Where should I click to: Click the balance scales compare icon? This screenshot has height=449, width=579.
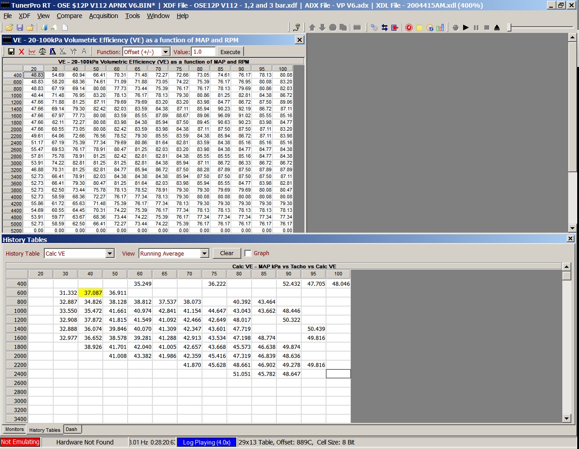point(42,52)
